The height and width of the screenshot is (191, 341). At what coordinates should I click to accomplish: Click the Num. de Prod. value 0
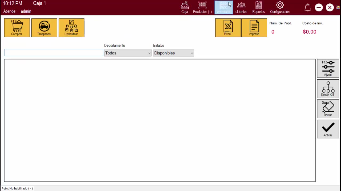(x=273, y=32)
